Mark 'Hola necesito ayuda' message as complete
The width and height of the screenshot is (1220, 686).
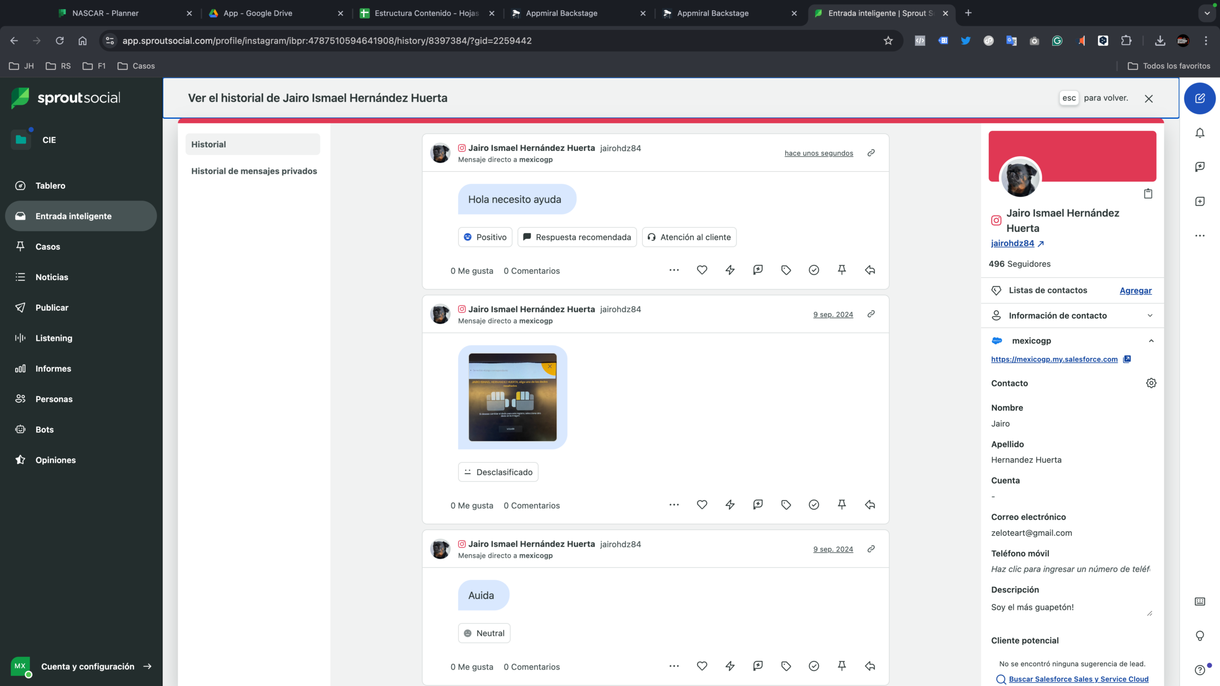(814, 270)
